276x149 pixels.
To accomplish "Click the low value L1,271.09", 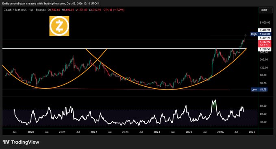I will tap(81, 10).
